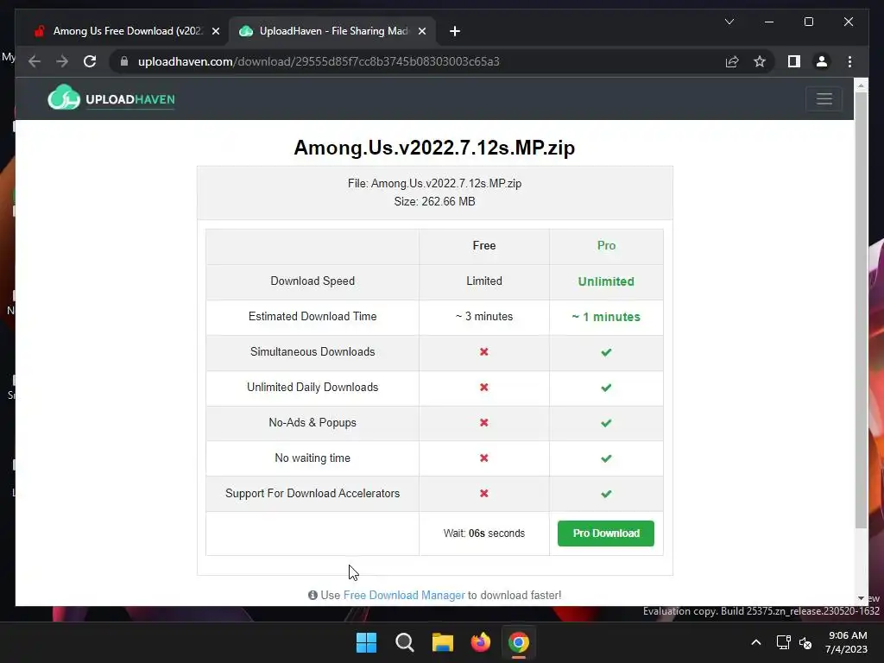Click the Unlimited download speed text
The image size is (884, 663).
click(x=606, y=281)
